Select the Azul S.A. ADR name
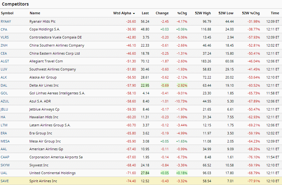The width and height of the screenshot is (282, 185). 40,101
